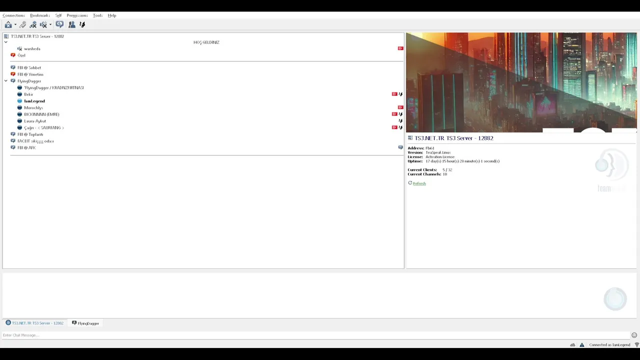Collapse the FlyingDagger channel arrow
Image resolution: width=640 pixels, height=360 pixels.
(x=6, y=81)
